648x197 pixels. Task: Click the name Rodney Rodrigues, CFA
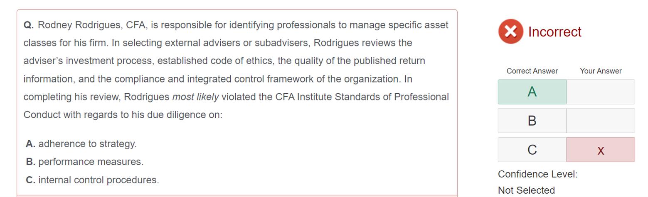(92, 25)
